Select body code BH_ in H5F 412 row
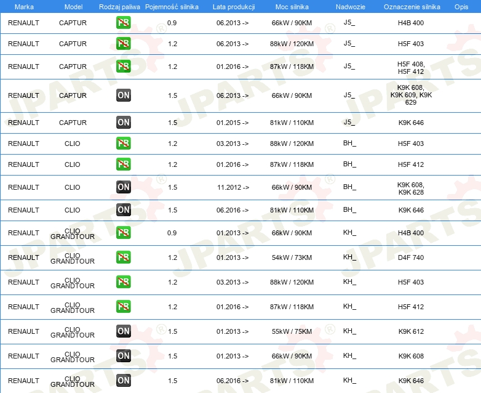The height and width of the screenshot is (393, 481). coord(349,164)
